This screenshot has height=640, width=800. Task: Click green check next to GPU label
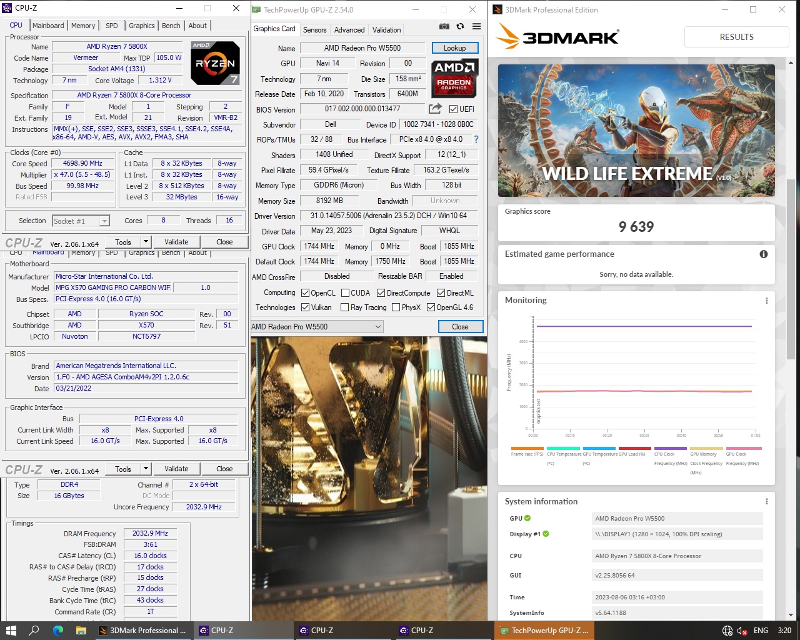click(527, 518)
